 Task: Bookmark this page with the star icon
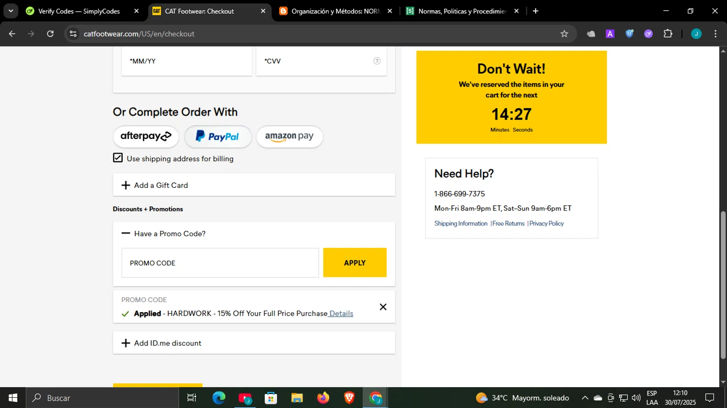[564, 34]
